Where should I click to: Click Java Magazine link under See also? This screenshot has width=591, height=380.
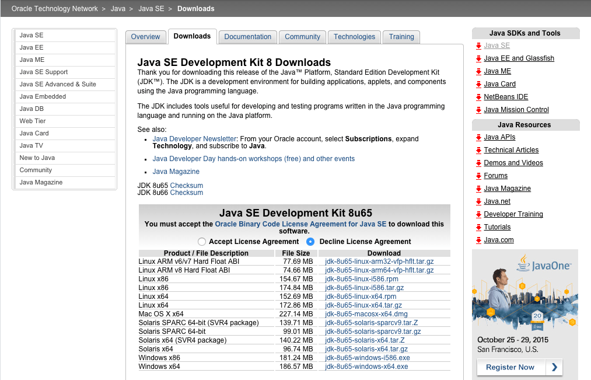pyautogui.click(x=176, y=172)
